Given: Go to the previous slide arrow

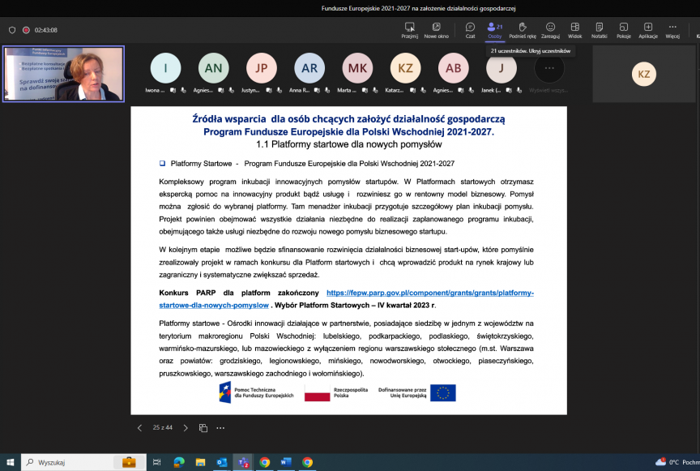Looking at the screenshot, I should [x=139, y=428].
